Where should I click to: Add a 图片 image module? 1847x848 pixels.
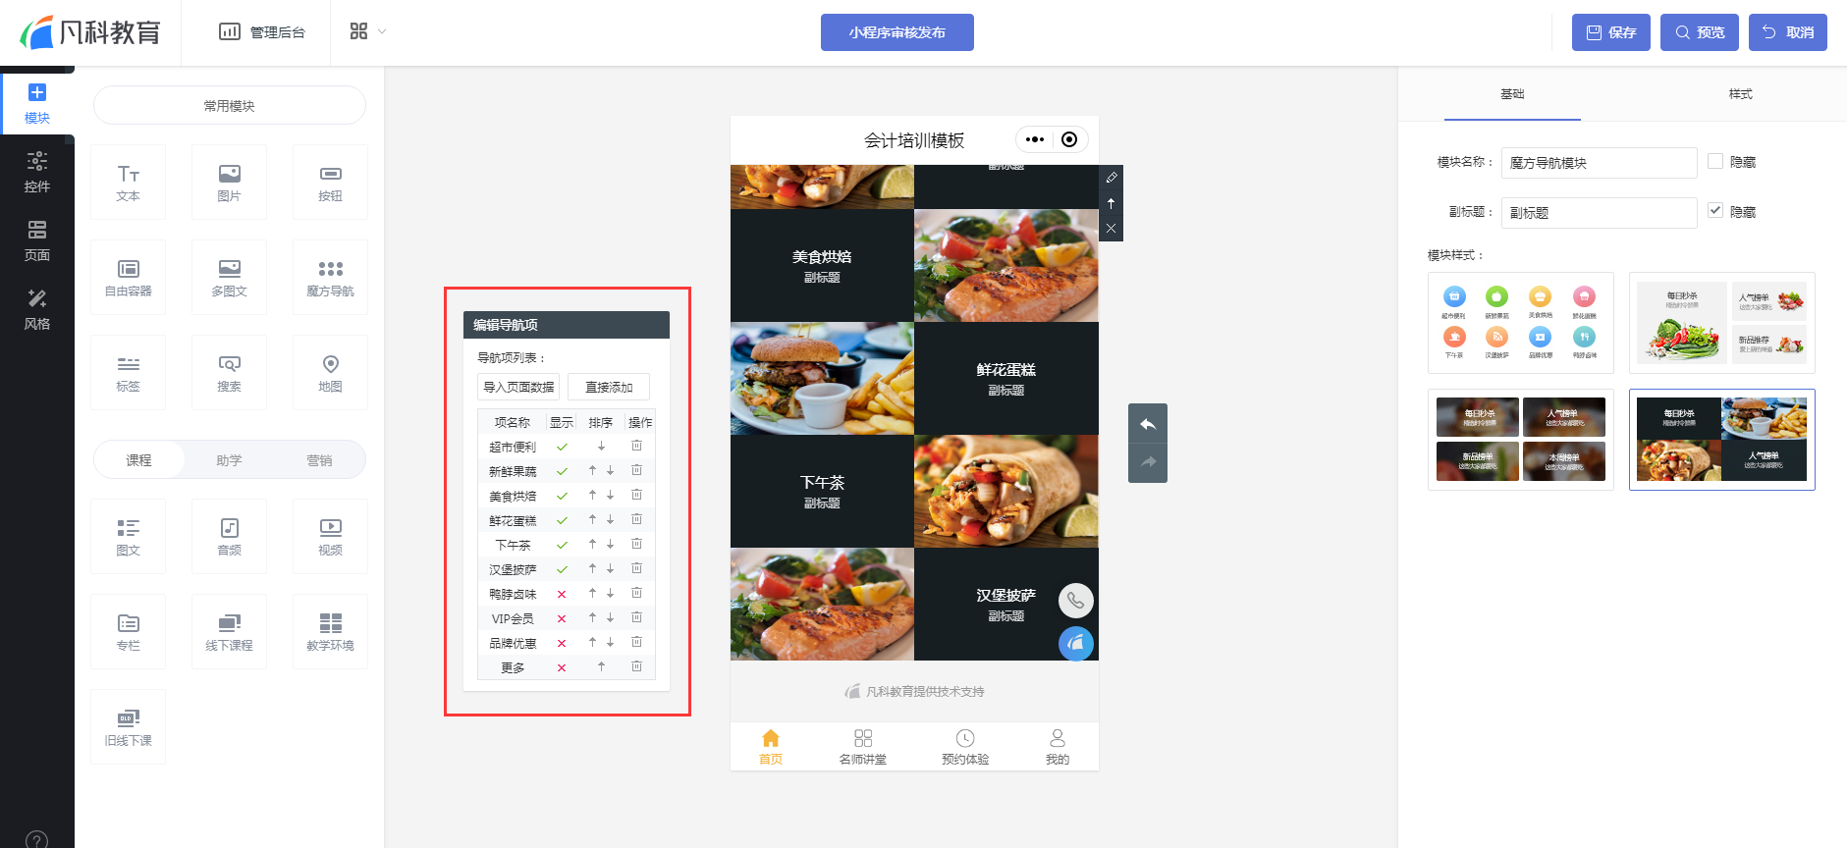[x=229, y=182]
